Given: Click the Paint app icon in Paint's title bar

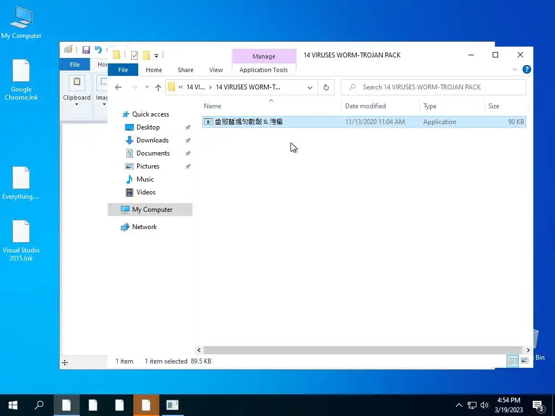Looking at the screenshot, I should [x=68, y=50].
